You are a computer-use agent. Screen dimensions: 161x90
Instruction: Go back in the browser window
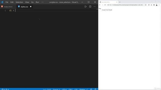pos(100,5)
